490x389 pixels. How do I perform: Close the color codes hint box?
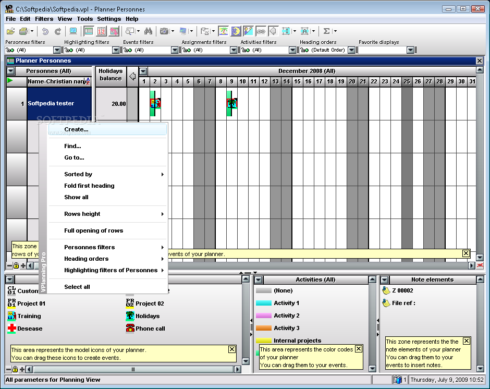[x=359, y=349]
